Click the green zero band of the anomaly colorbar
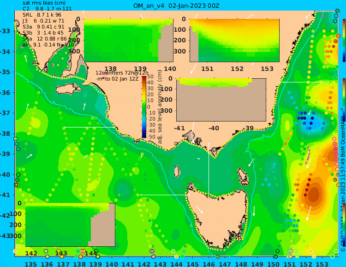This screenshot has height=267, width=346. [144, 107]
